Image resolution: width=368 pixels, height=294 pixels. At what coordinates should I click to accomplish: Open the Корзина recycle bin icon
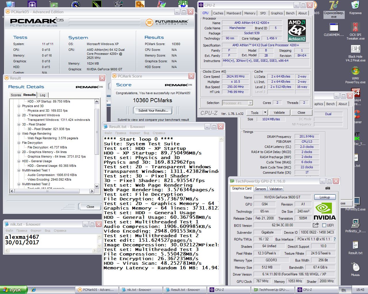(x=355, y=8)
